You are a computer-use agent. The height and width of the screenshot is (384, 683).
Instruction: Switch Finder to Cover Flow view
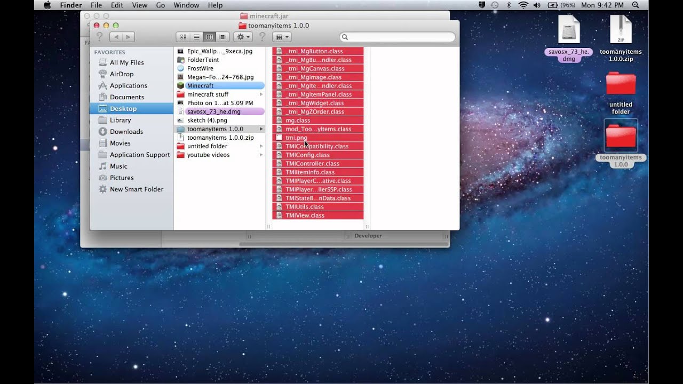pos(223,37)
